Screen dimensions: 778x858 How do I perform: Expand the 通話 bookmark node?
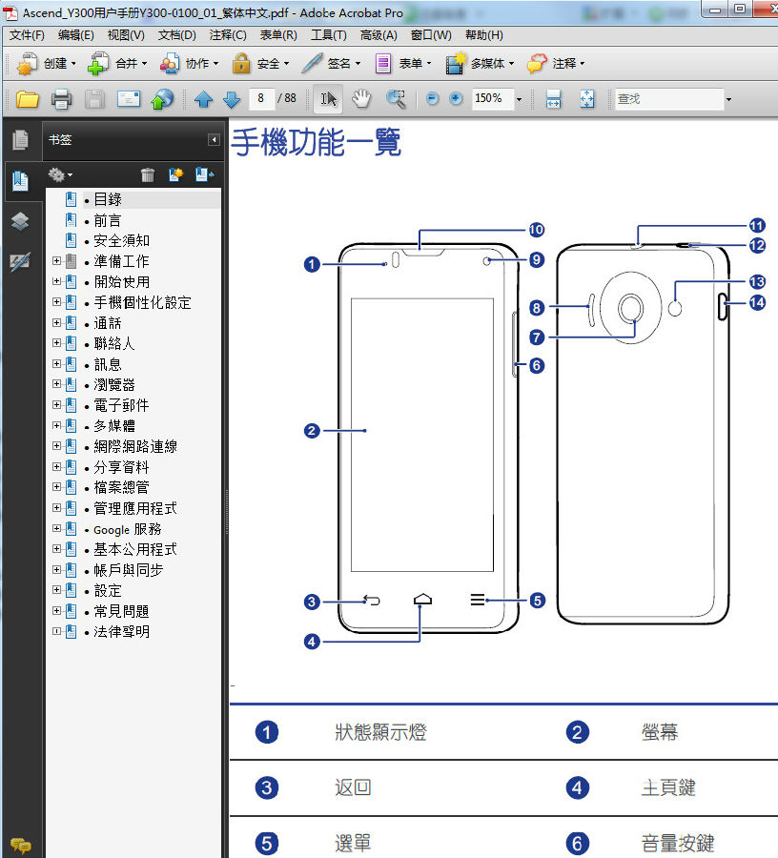56,323
